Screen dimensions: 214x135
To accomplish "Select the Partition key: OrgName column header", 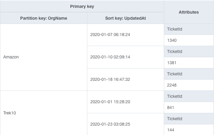I will click(44, 18).
